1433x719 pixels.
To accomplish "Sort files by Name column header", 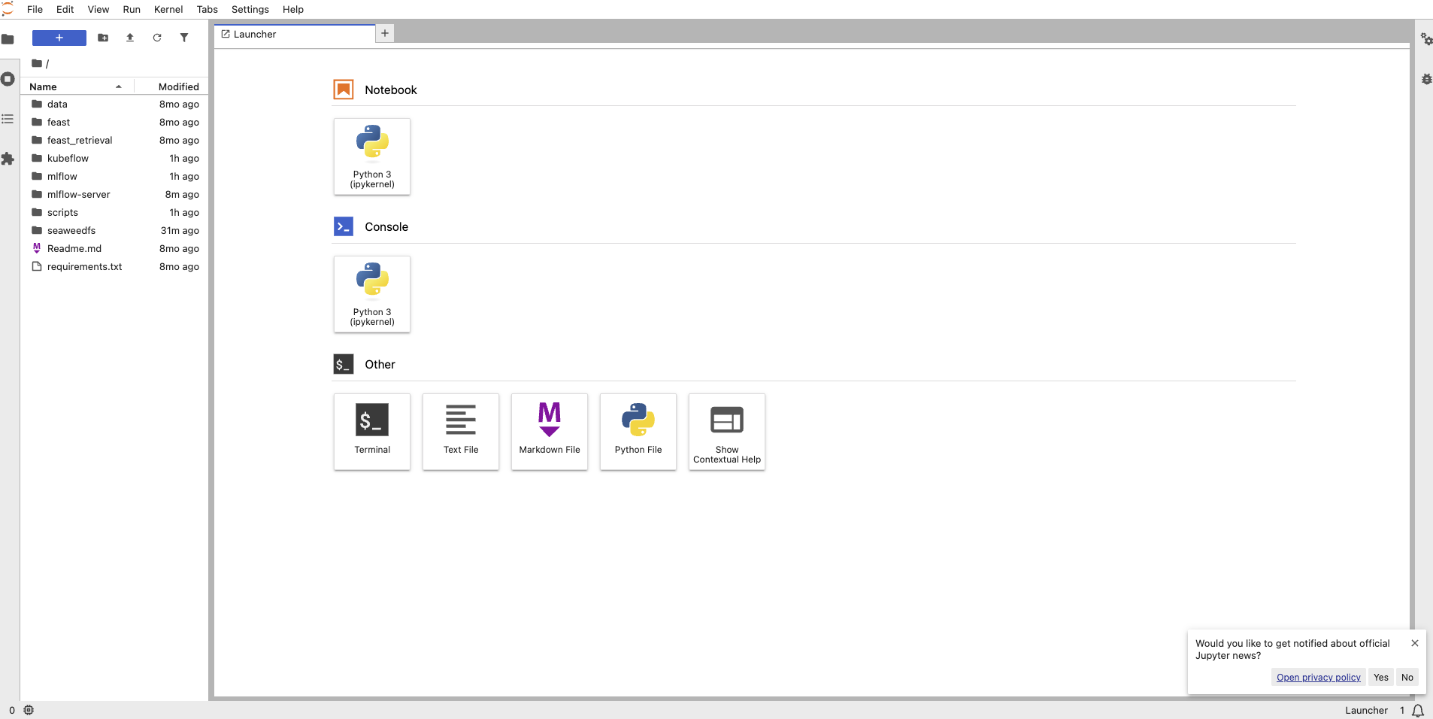I will pyautogui.click(x=77, y=86).
